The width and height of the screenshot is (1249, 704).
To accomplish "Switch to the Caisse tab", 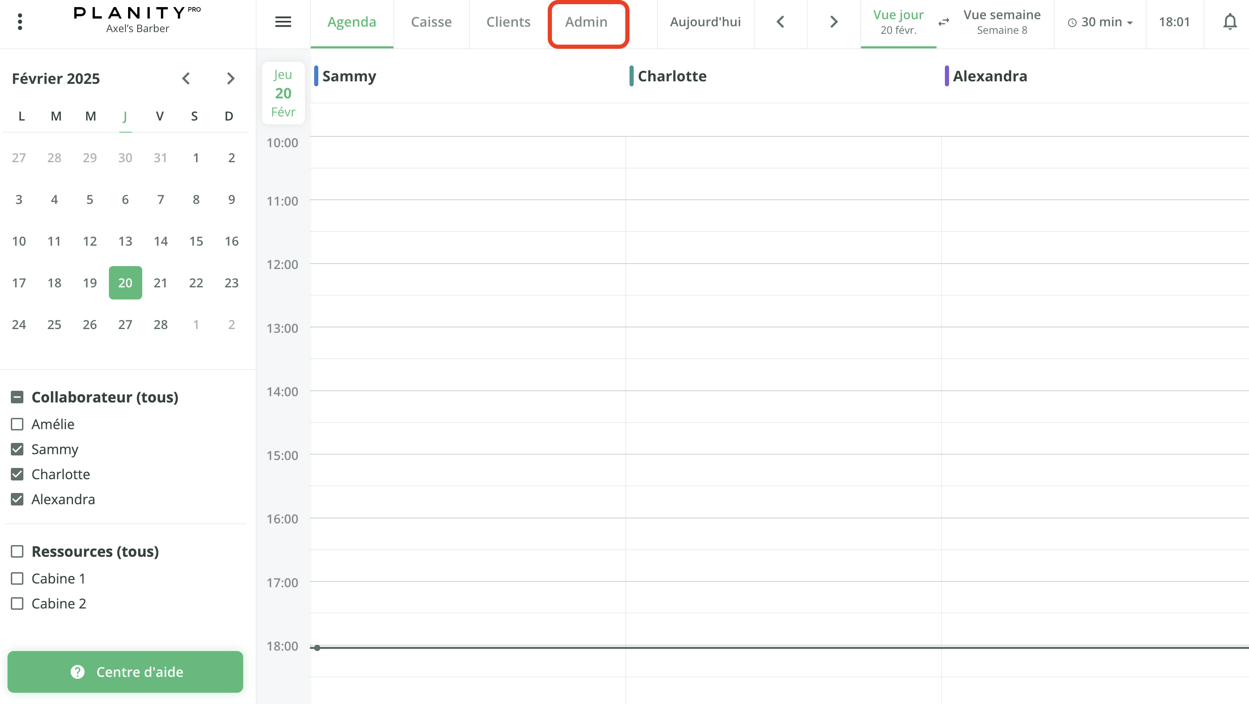I will [431, 22].
